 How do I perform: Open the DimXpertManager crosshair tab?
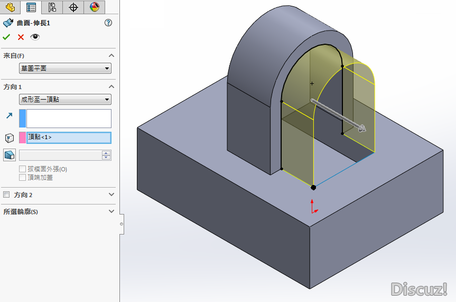pyautogui.click(x=73, y=7)
